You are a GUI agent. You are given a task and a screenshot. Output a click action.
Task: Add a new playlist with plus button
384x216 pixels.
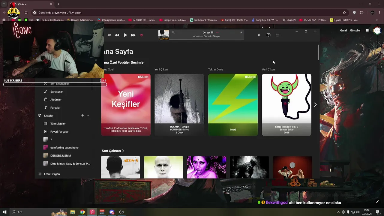coord(82,115)
